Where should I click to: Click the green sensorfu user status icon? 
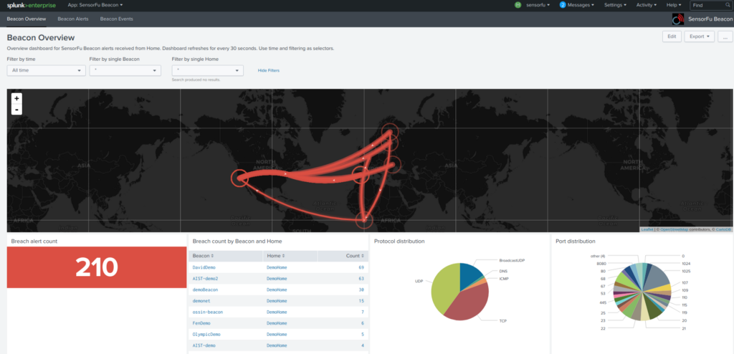[518, 5]
